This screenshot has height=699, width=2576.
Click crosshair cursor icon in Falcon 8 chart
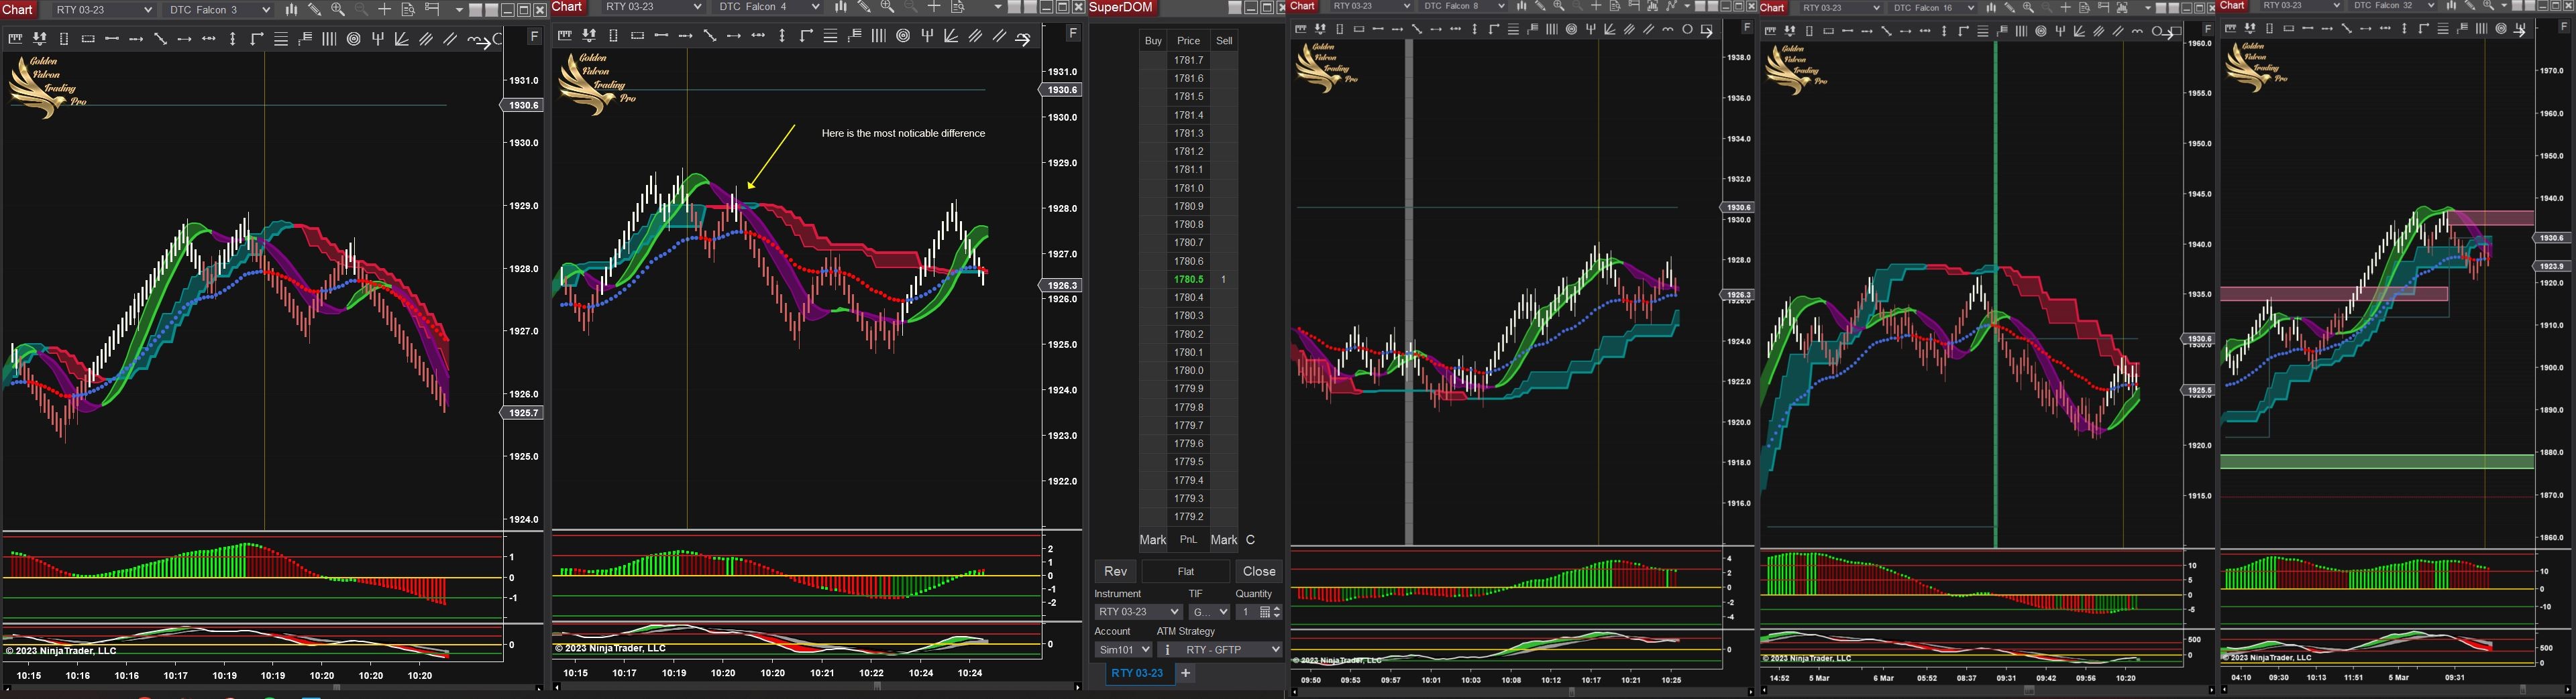[1596, 6]
